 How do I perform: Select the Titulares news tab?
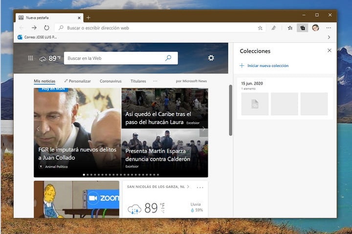pos(138,81)
